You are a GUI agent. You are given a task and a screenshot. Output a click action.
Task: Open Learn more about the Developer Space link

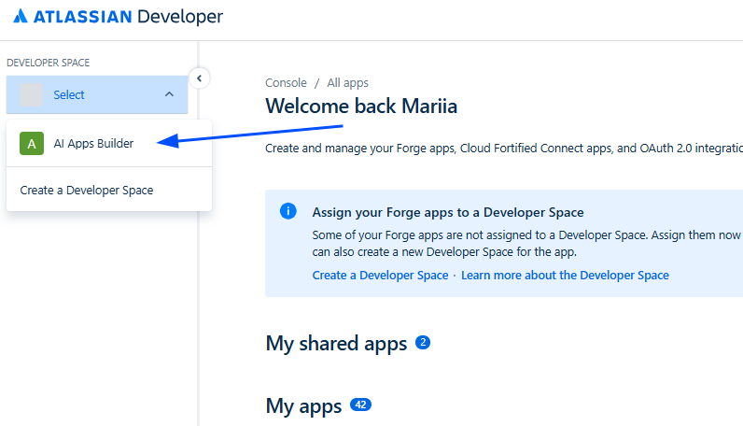click(565, 275)
